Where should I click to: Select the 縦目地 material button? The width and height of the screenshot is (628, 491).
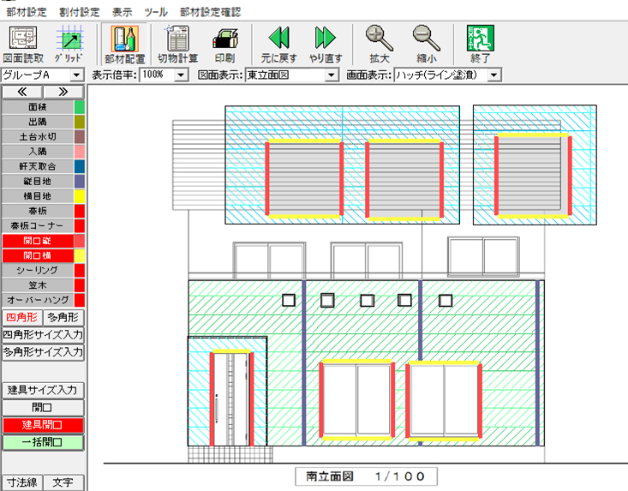pos(38,181)
